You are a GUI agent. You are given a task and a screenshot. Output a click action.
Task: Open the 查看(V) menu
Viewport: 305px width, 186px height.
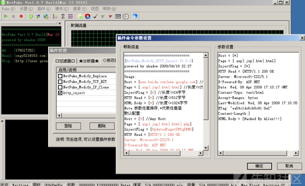[x=79, y=9]
